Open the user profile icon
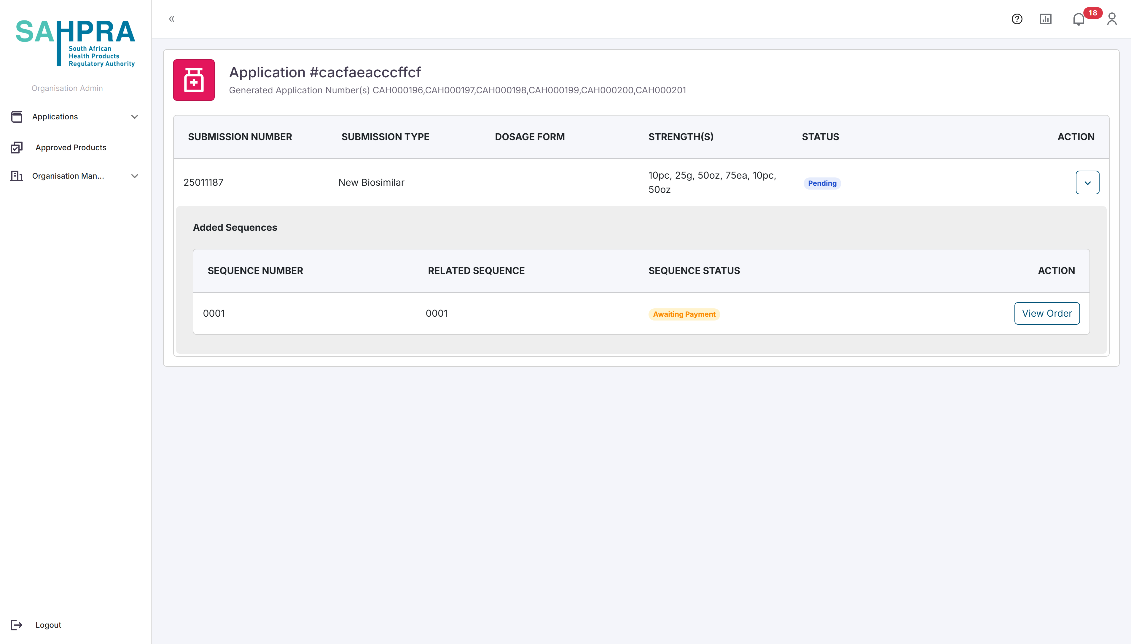The height and width of the screenshot is (644, 1131). tap(1112, 19)
